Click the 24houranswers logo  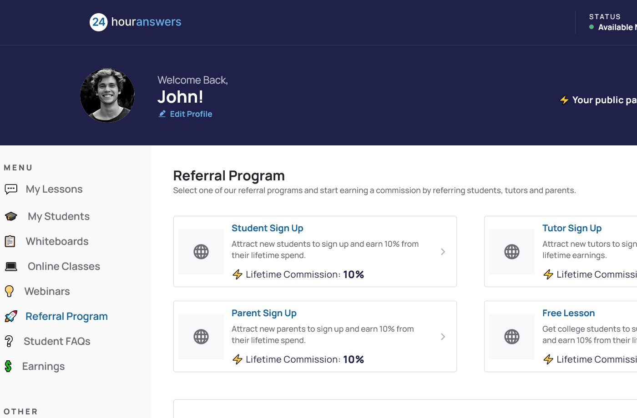tap(136, 22)
